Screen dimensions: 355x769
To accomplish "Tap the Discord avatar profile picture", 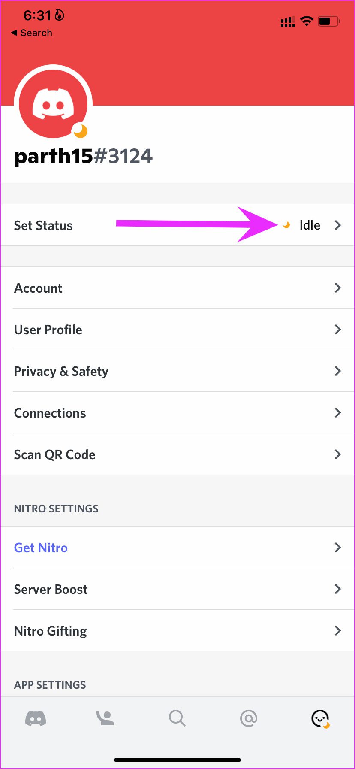I will point(53,104).
